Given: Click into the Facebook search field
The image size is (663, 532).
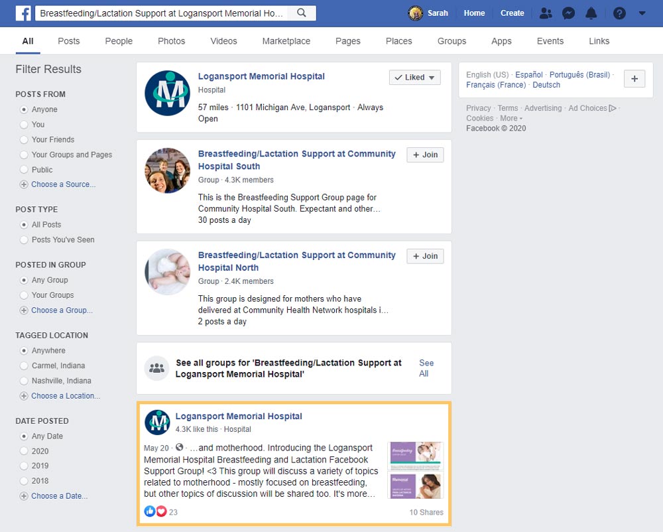Looking at the screenshot, I should click(x=162, y=13).
